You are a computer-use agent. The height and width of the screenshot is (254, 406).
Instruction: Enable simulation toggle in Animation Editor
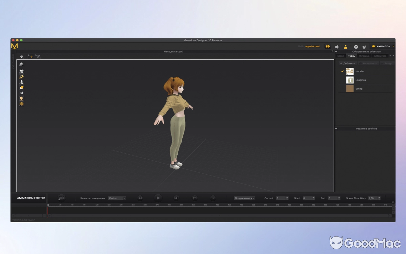click(61, 198)
